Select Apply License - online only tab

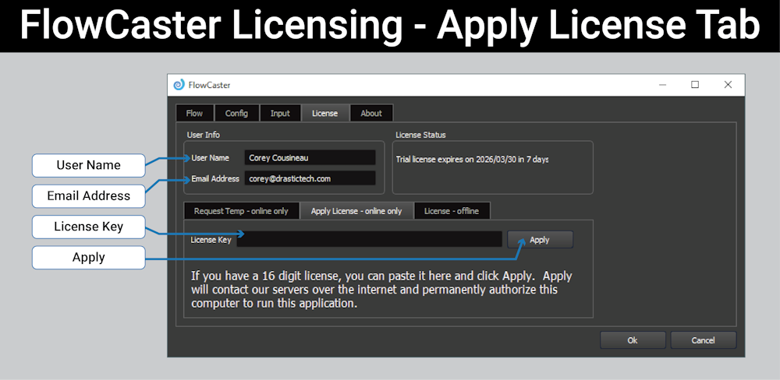coord(356,211)
